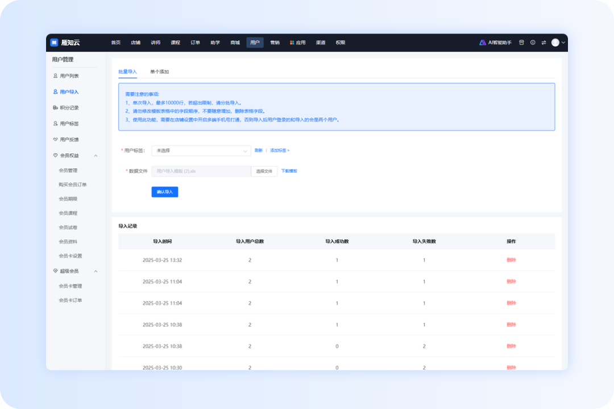Open the 应用 menu in the top navigation
Viewport: 614px width, 409px height.
pos(297,43)
